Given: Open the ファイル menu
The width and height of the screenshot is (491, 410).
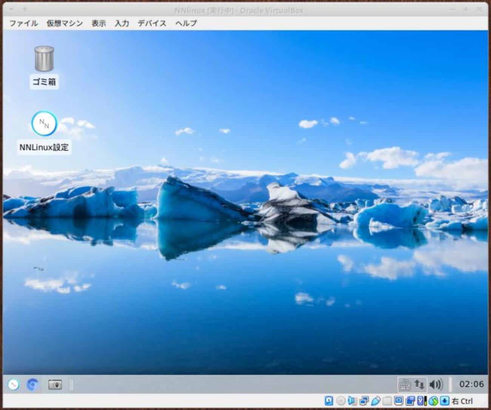Looking at the screenshot, I should (x=23, y=23).
